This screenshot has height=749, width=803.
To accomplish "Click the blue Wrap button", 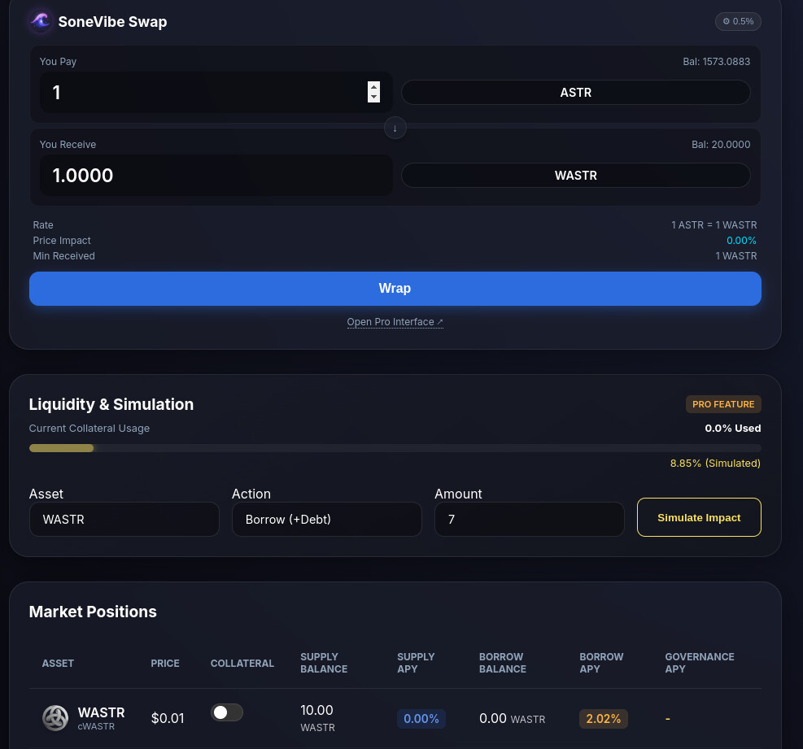I will pos(395,288).
